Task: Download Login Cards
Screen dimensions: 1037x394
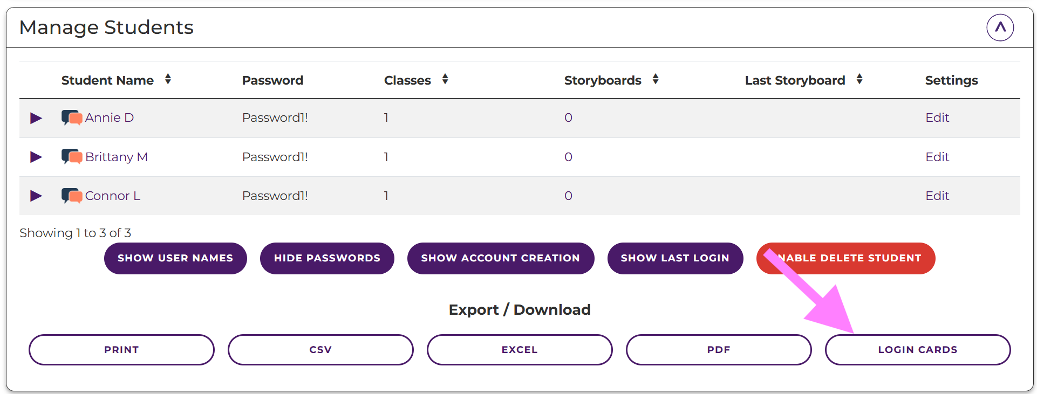Action: [917, 350]
